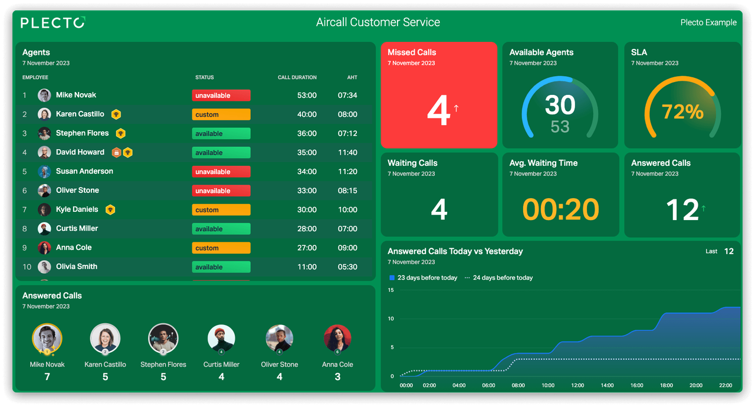Image resolution: width=755 pixels, height=407 pixels.
Task: Click David Howard's 11:40 AHT value
Action: [x=347, y=153]
